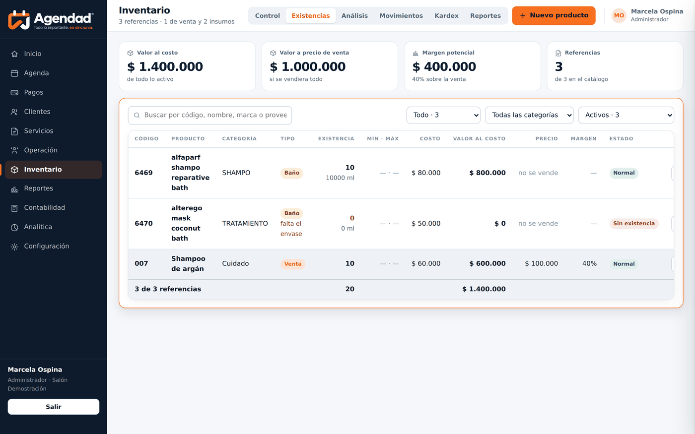Click the '$ 100.000' price cell

541,264
